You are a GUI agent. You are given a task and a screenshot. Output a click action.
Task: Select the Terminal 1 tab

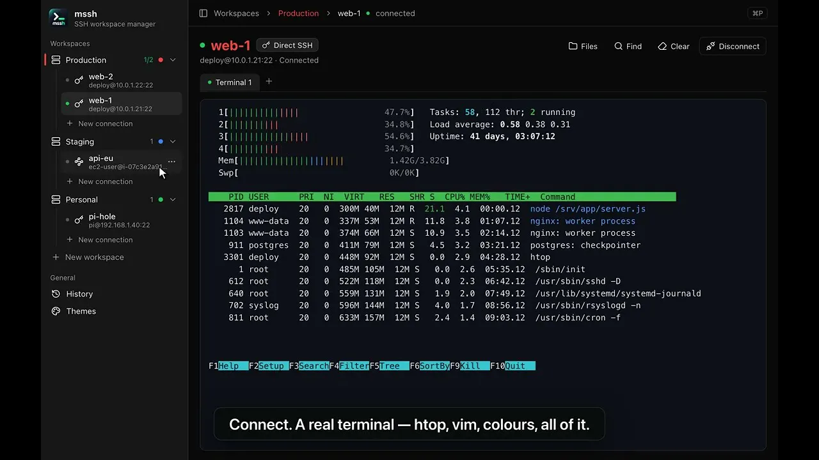pyautogui.click(x=229, y=82)
